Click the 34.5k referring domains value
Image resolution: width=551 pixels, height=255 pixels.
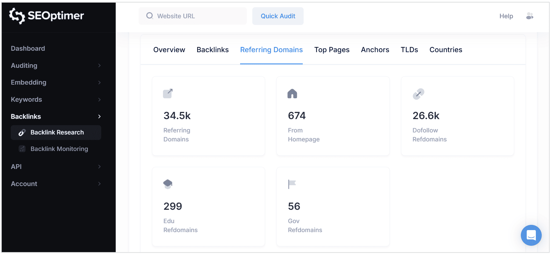point(177,116)
